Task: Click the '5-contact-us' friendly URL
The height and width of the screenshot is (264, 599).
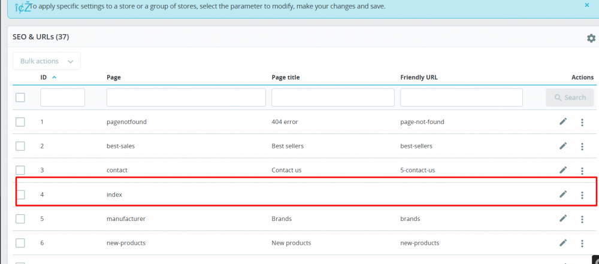Action: pyautogui.click(x=418, y=170)
